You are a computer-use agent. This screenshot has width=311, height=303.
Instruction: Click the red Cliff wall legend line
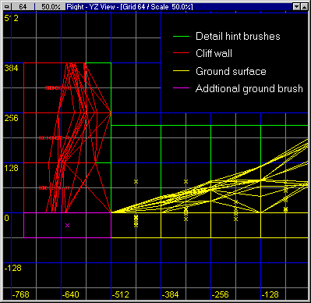[x=181, y=53]
